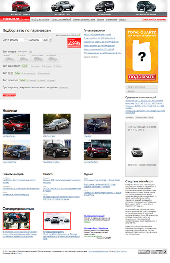Open the Mazda 6 Sedan thumbnail
Viewport: 170px width, 263px height.
16,124
